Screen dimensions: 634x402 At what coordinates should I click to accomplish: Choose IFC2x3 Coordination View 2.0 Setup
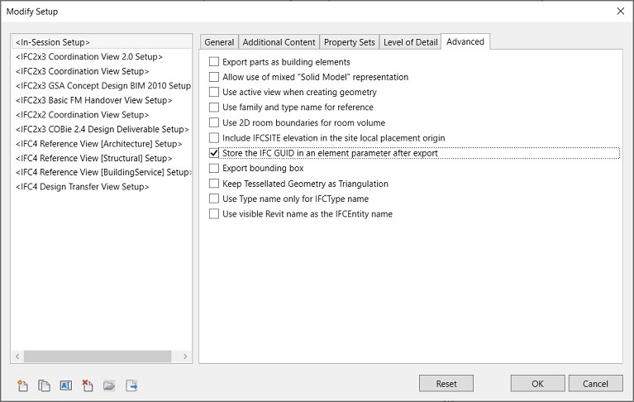(x=89, y=57)
